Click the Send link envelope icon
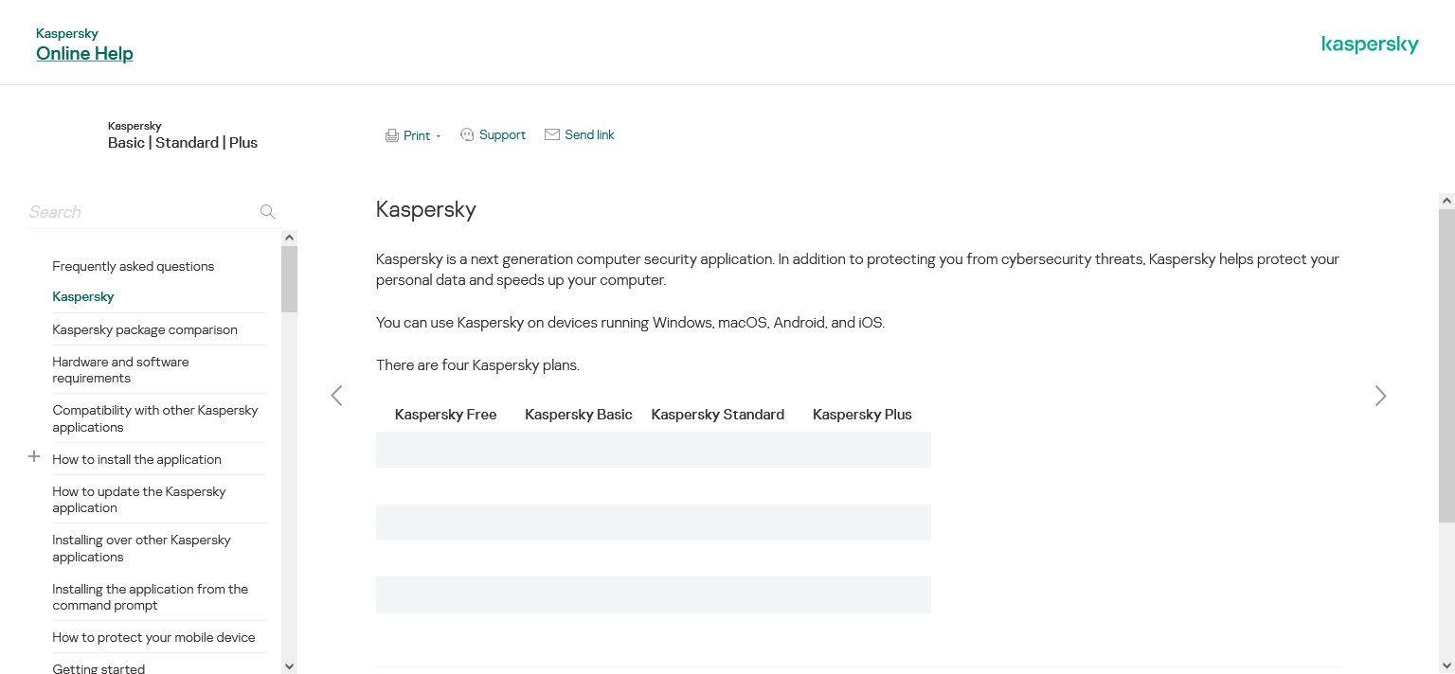1455x674 pixels. click(552, 134)
